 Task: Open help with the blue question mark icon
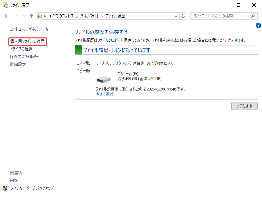tap(258, 25)
